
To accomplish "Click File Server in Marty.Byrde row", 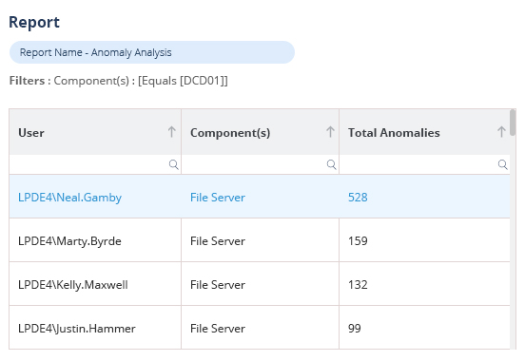I will pos(218,241).
